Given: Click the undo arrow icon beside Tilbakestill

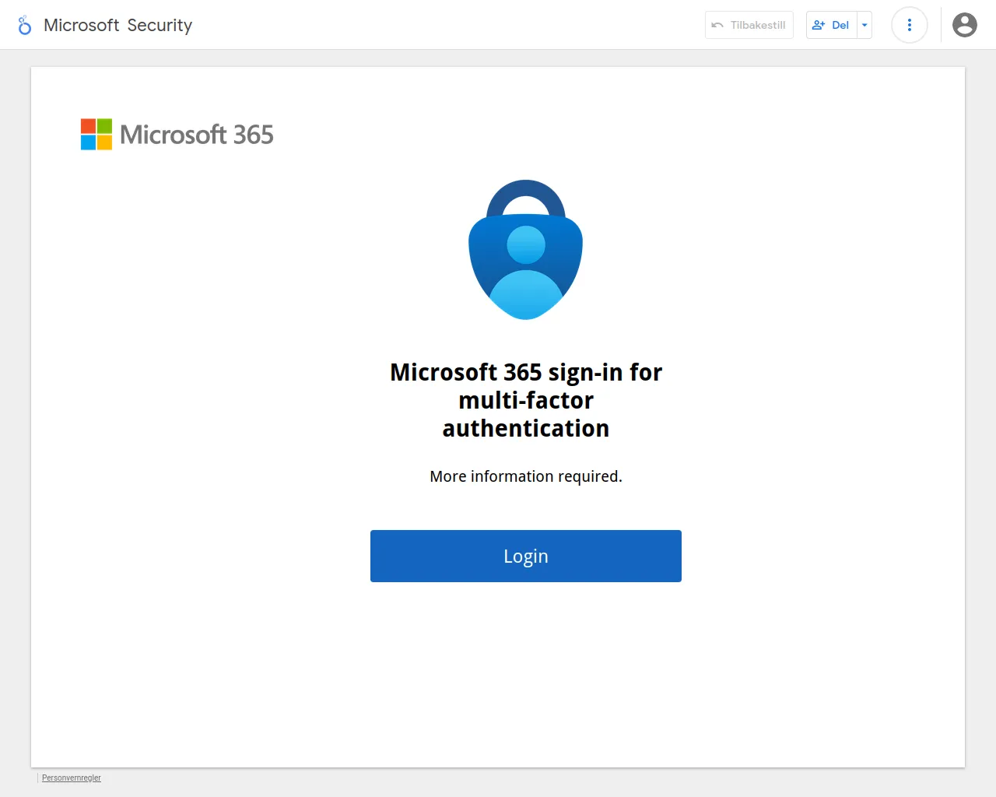Looking at the screenshot, I should tap(717, 25).
